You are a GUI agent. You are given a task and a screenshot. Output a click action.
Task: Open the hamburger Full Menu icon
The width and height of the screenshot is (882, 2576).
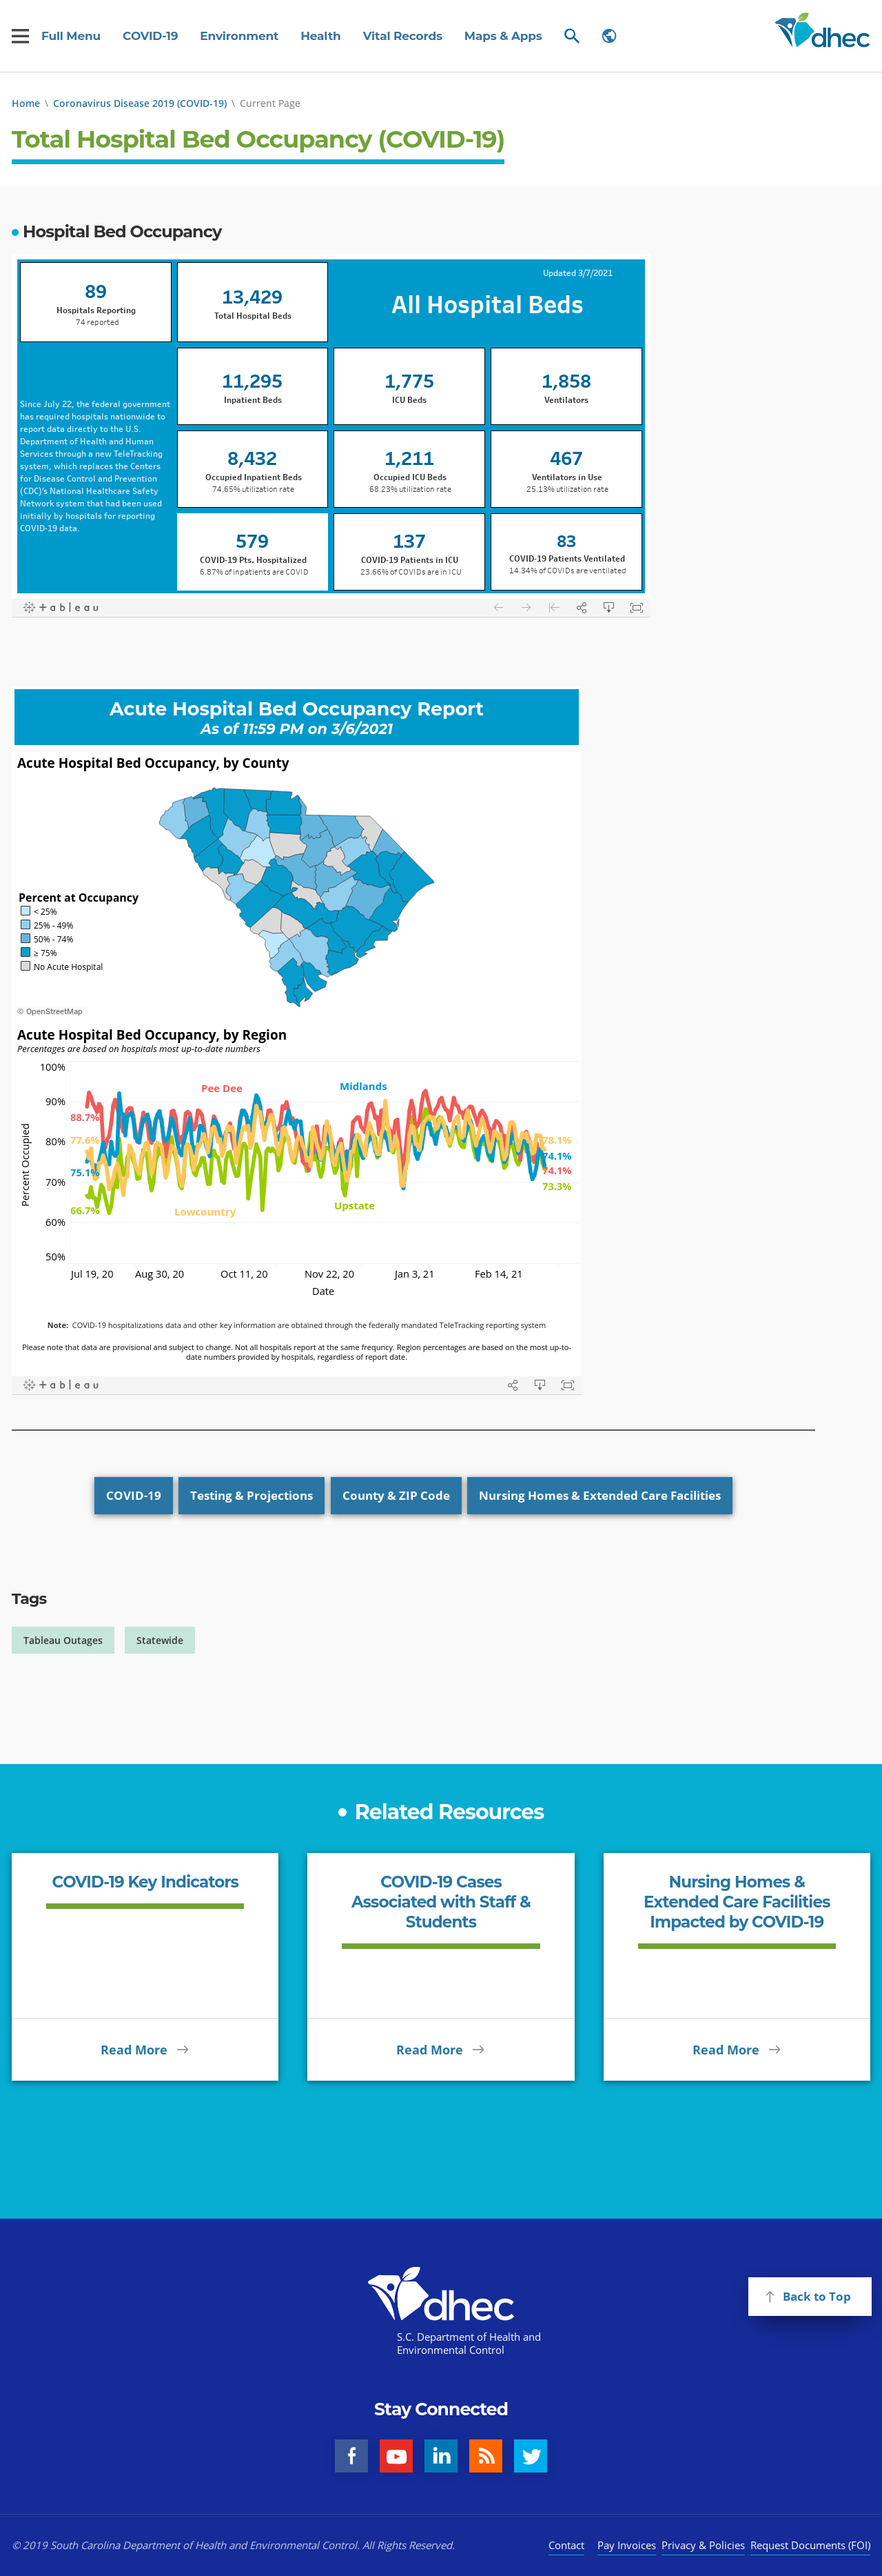click(20, 36)
